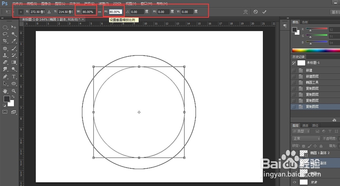Select the Elliptical Marquee tool
This screenshot has height=186, width=340.
[x=5, y=27]
